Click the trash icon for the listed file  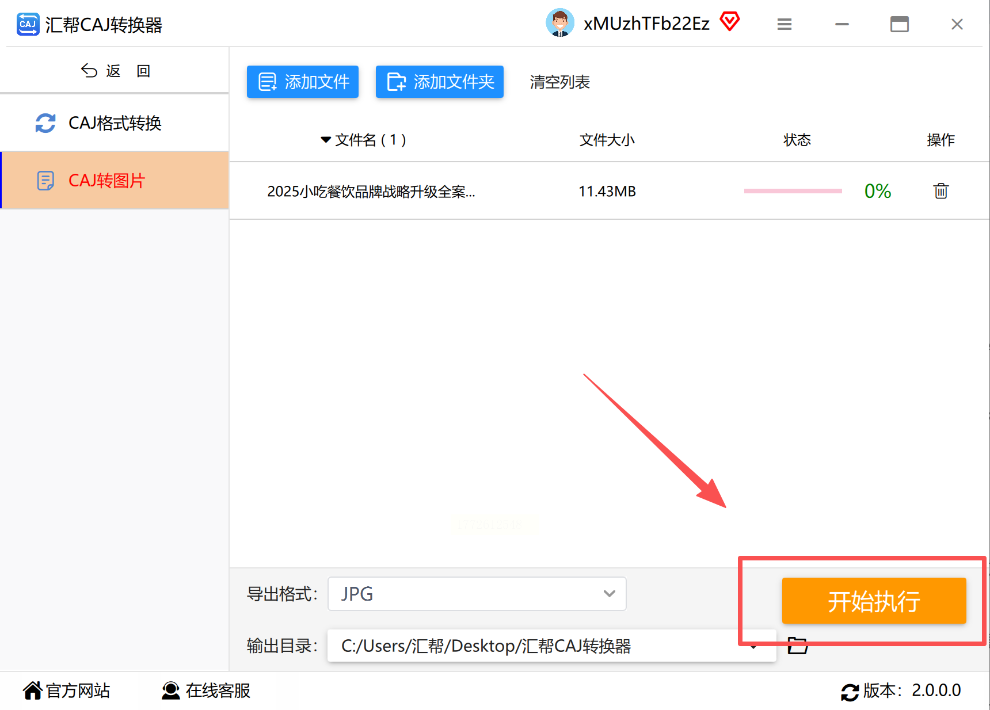[x=940, y=190]
